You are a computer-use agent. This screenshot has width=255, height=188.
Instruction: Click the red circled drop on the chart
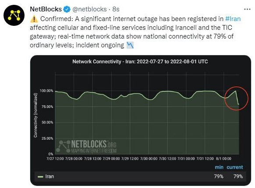click(x=236, y=99)
